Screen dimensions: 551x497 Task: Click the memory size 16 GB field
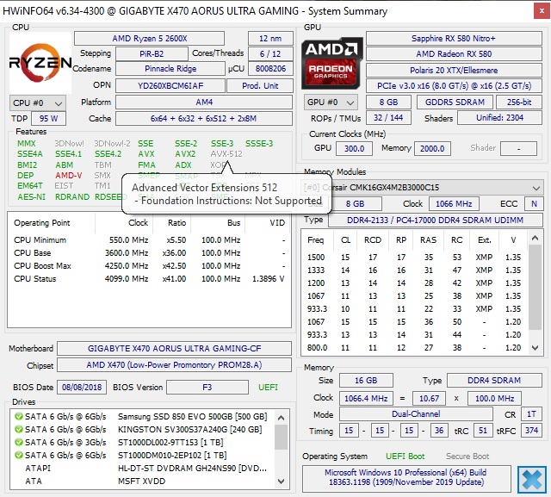366,381
